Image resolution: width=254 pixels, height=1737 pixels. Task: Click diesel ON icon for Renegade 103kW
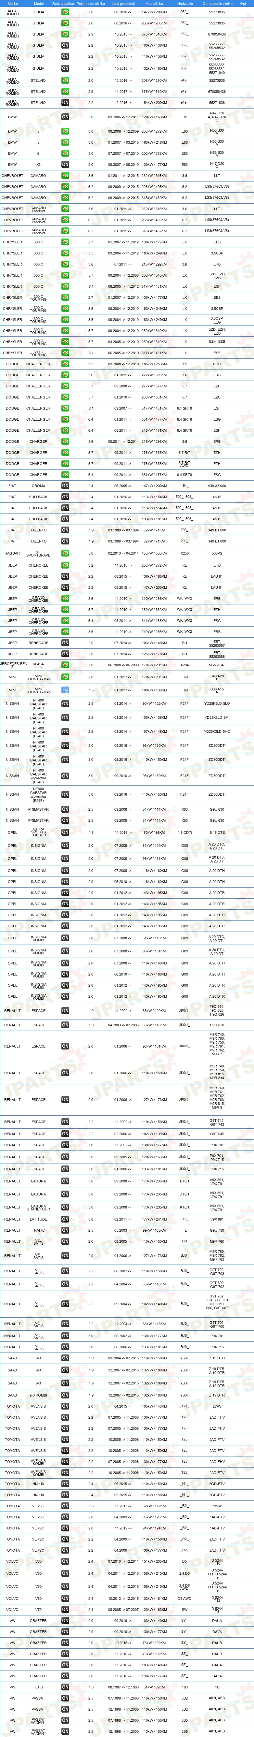(x=65, y=643)
